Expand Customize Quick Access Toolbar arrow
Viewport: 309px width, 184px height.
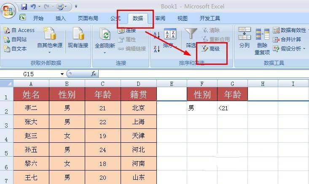(76, 6)
